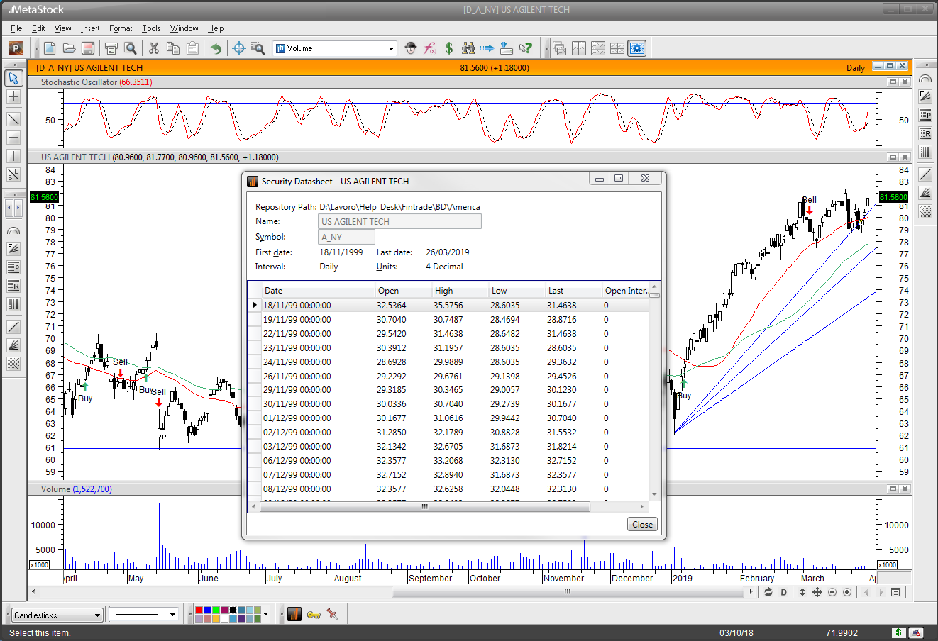Open the Indicator Builder f(x) icon

429,48
